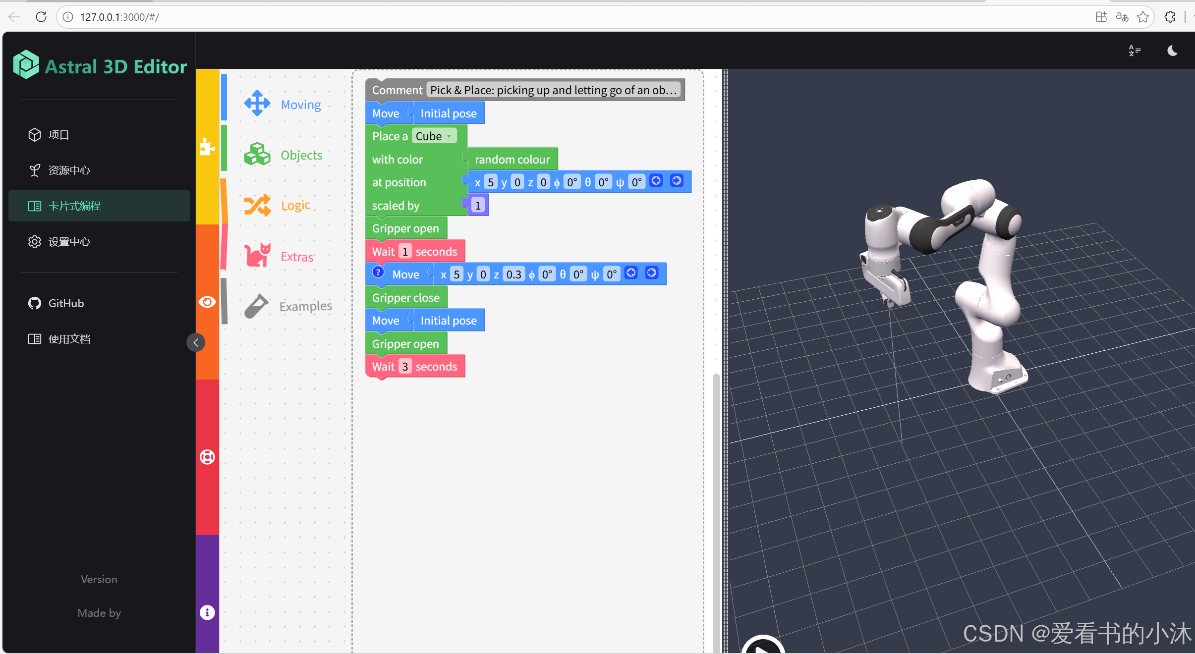1195x654 pixels.
Task: Click the lifebuoy help icon in the strip
Action: 207,457
